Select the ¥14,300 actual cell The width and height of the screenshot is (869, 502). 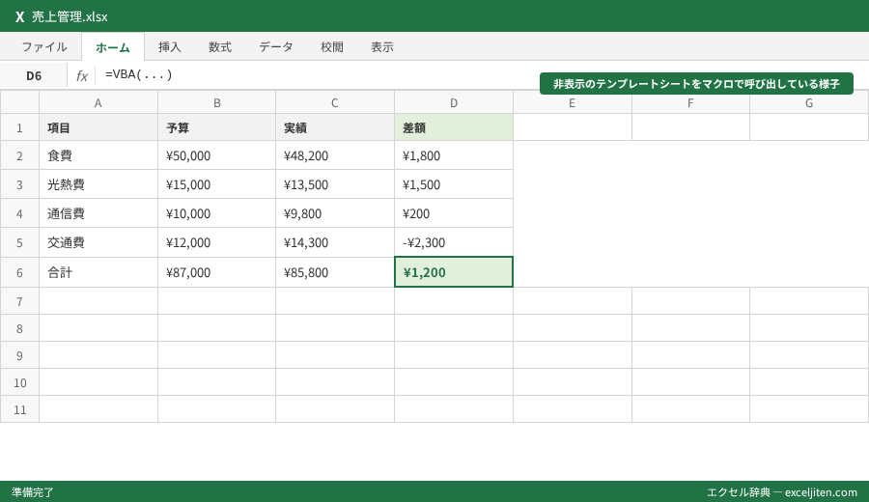335,242
